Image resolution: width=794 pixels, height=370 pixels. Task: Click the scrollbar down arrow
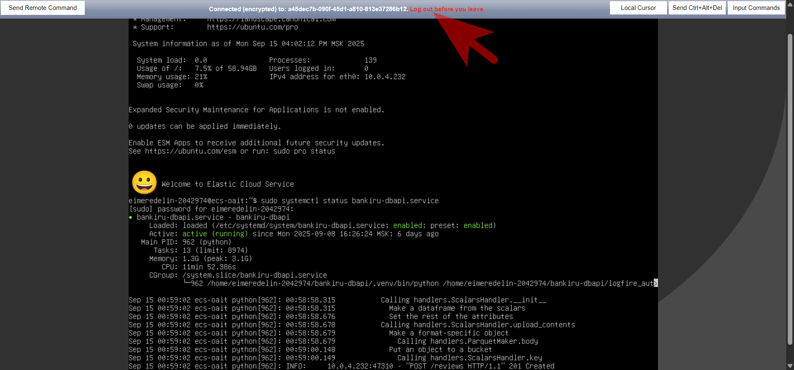pyautogui.click(x=790, y=366)
